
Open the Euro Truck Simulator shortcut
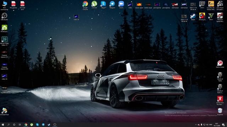[x=220, y=6]
